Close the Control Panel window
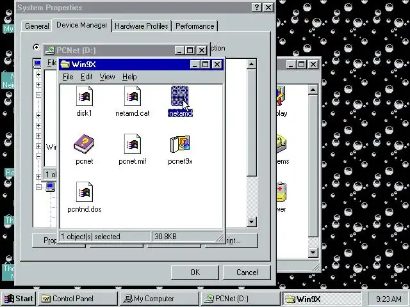410x307 pixels. [313, 64]
